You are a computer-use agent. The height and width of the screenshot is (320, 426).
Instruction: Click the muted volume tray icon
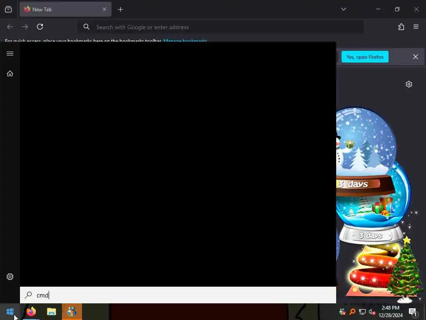click(372, 312)
